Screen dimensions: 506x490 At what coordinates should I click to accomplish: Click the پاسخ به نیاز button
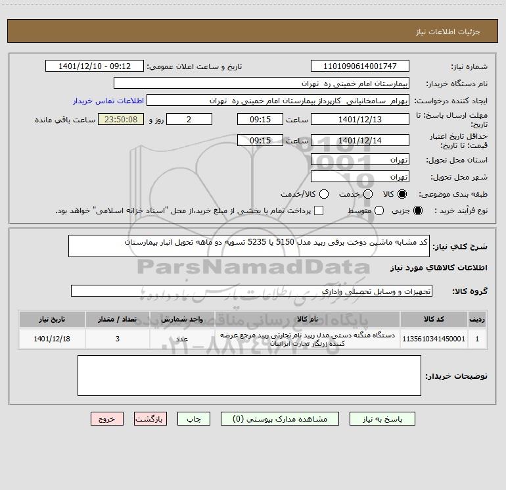coord(382,419)
